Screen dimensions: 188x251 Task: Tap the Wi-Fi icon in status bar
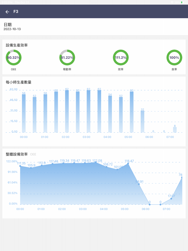click(x=172, y=2)
